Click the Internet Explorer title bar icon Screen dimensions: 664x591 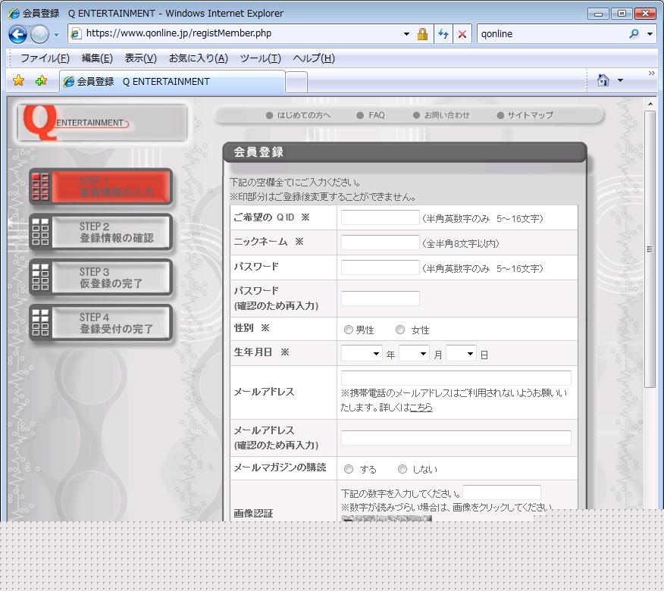(x=14, y=13)
